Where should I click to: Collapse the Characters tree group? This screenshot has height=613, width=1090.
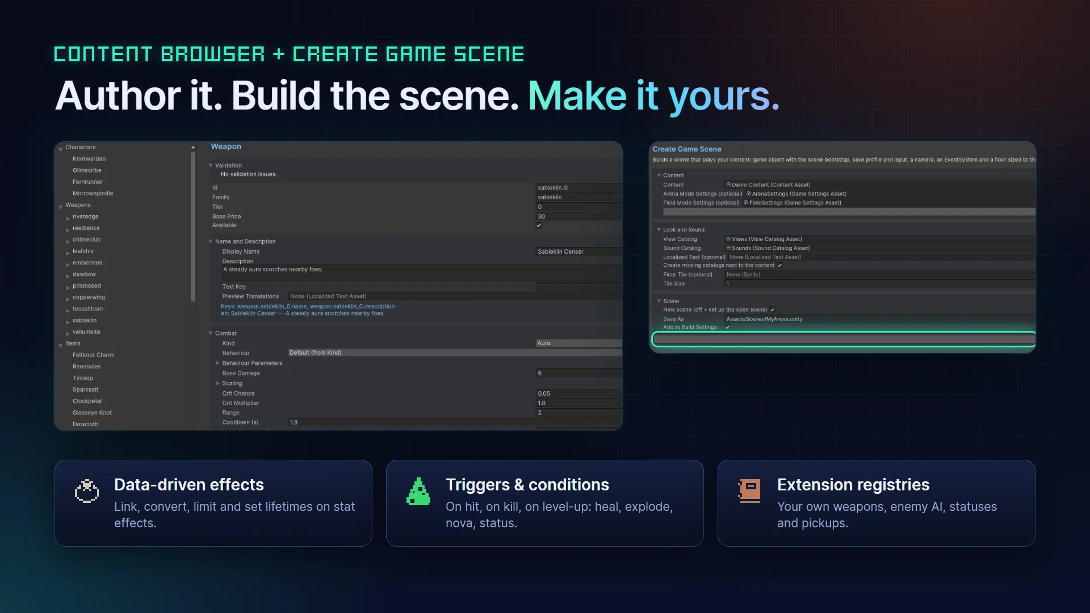point(61,149)
